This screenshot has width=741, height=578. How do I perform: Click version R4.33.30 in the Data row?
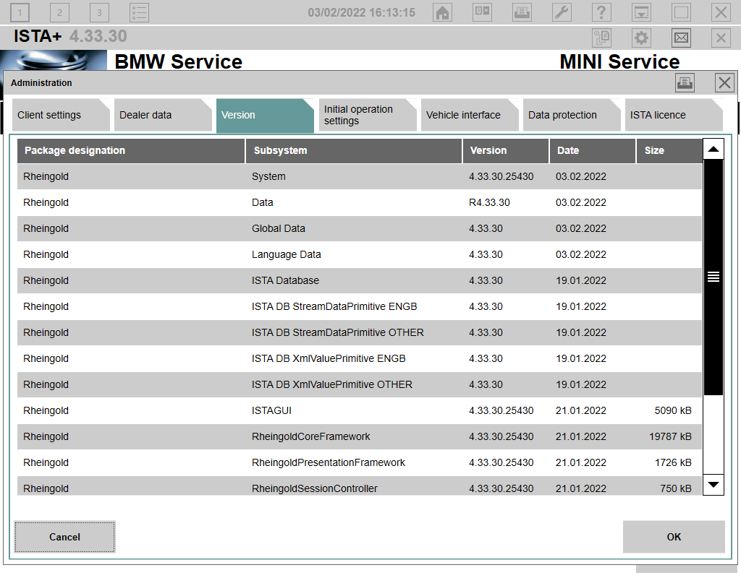tap(490, 202)
